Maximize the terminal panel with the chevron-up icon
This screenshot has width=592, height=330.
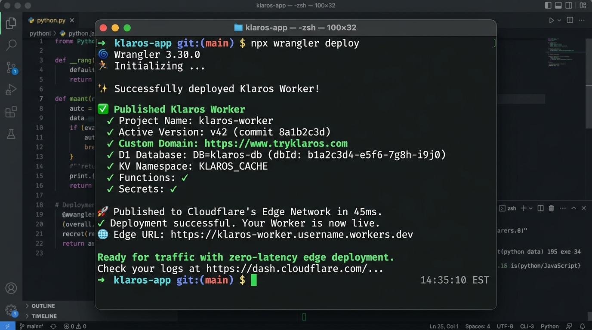pos(573,208)
